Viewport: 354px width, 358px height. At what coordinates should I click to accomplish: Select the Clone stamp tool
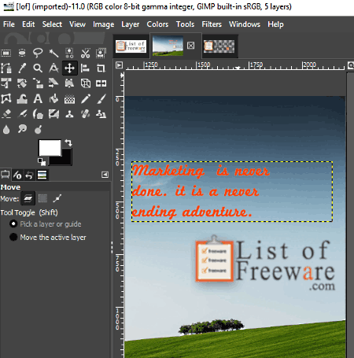click(69, 114)
